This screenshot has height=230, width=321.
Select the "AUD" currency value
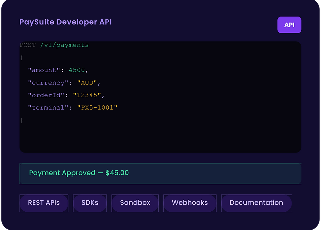click(87, 83)
